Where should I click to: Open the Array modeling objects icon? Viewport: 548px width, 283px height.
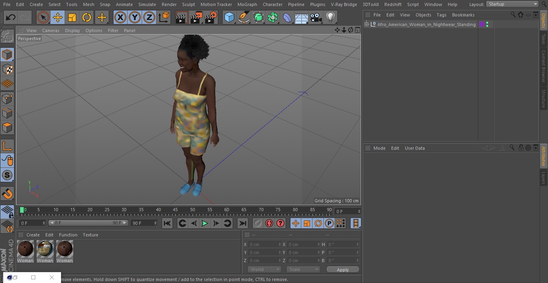[273, 17]
